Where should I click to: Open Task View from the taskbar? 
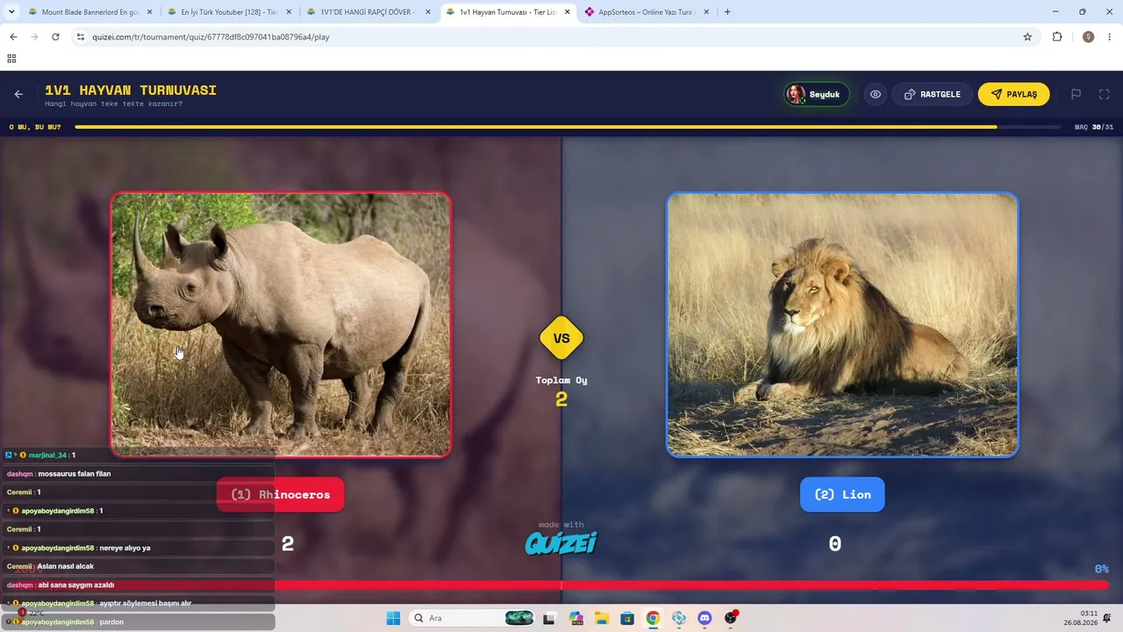[x=549, y=618]
